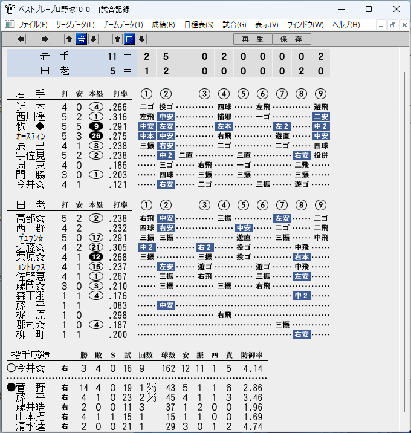
Task: Click the up arrow beside 岩 icon
Action: coord(69,39)
